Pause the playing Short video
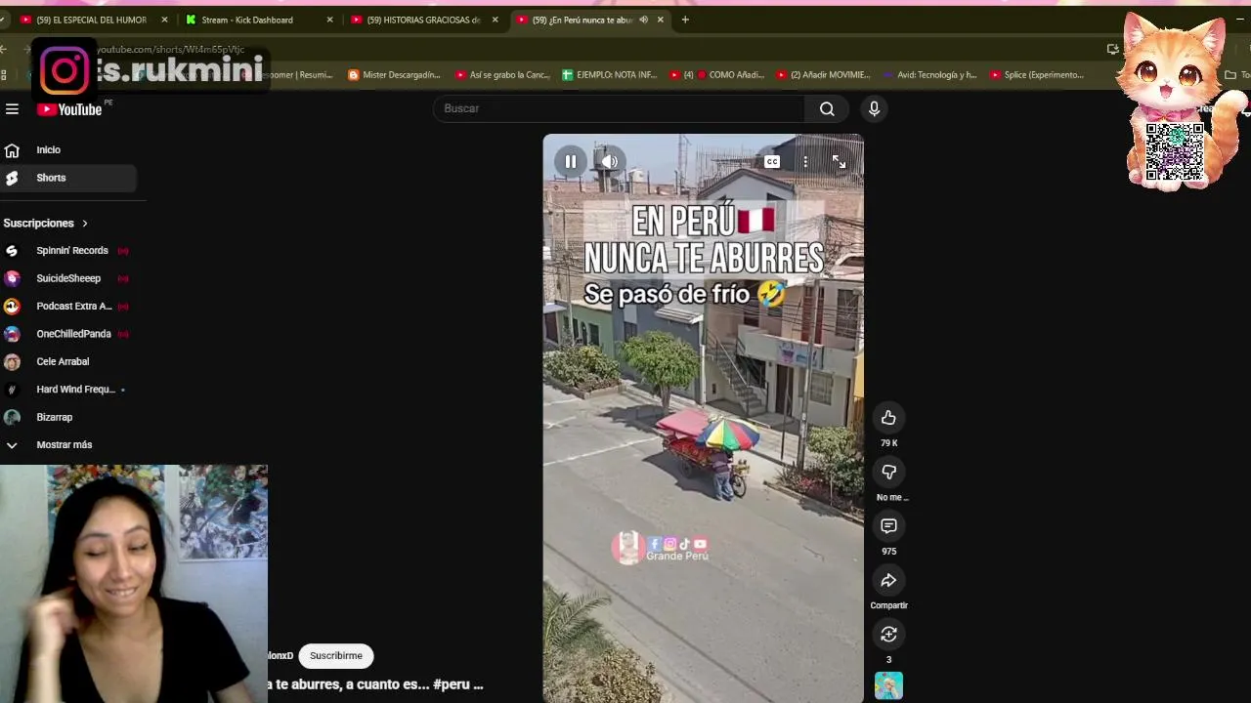 571,161
